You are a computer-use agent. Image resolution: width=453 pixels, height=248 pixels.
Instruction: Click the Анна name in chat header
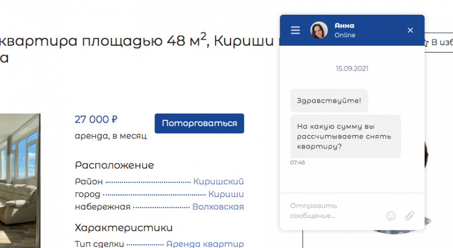[344, 25]
